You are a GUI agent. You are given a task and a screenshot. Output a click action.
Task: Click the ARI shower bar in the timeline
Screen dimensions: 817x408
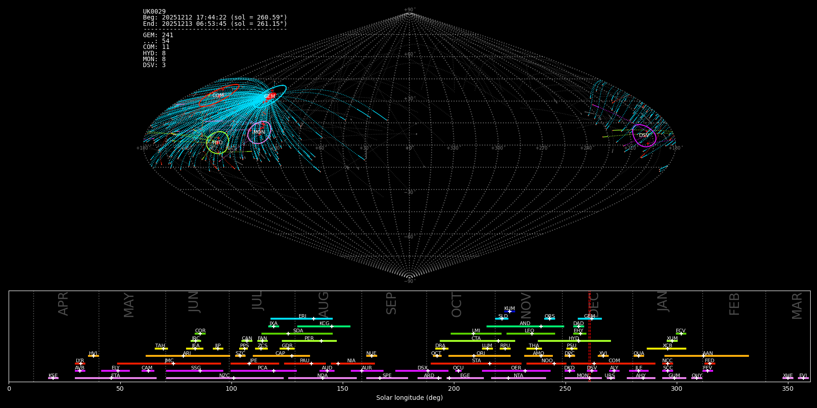click(187, 356)
